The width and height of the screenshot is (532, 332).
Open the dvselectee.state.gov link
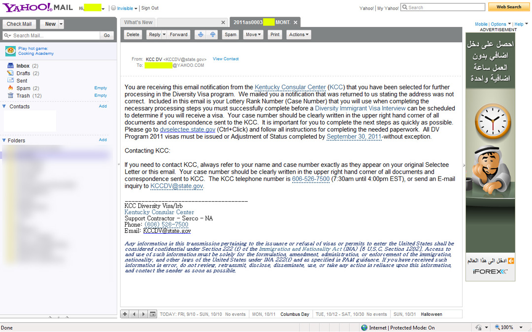coord(188,129)
